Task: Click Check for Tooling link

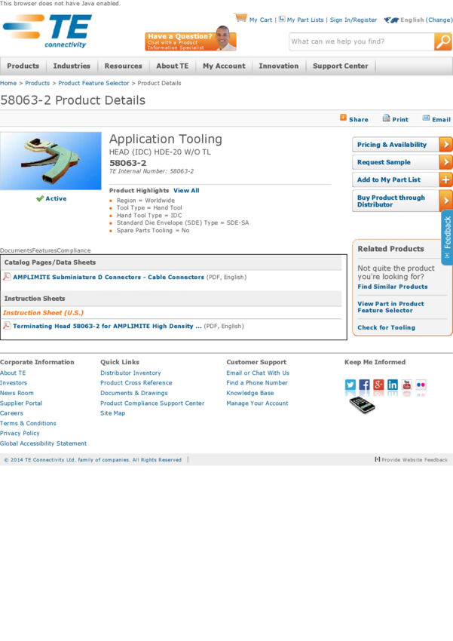Action: 386,327
